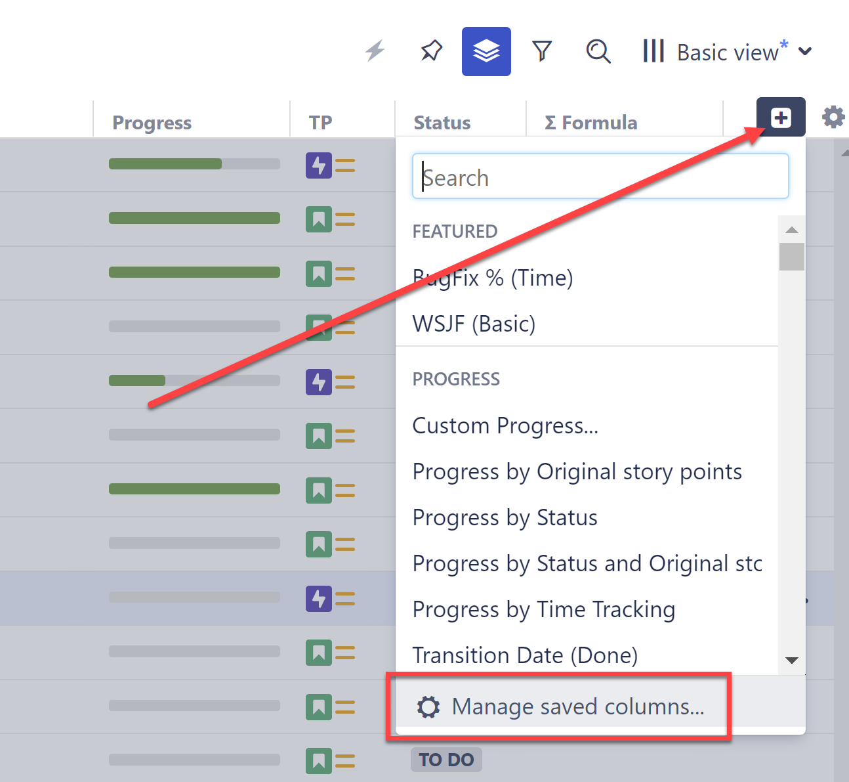Viewport: 849px width, 782px height.
Task: Click the columns icon beside Basic view
Action: [x=653, y=51]
